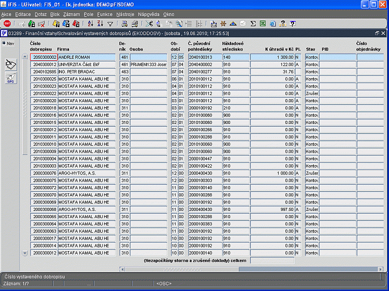The height and width of the screenshot is (291, 389).
Task: Click the amount 31.76
Action: pos(272,71)
